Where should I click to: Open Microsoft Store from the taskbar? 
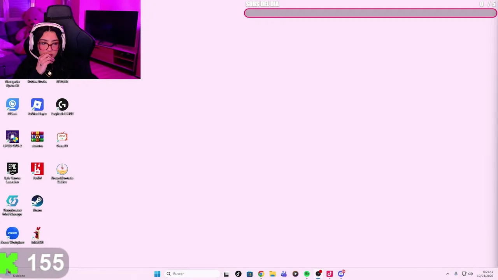point(249,274)
